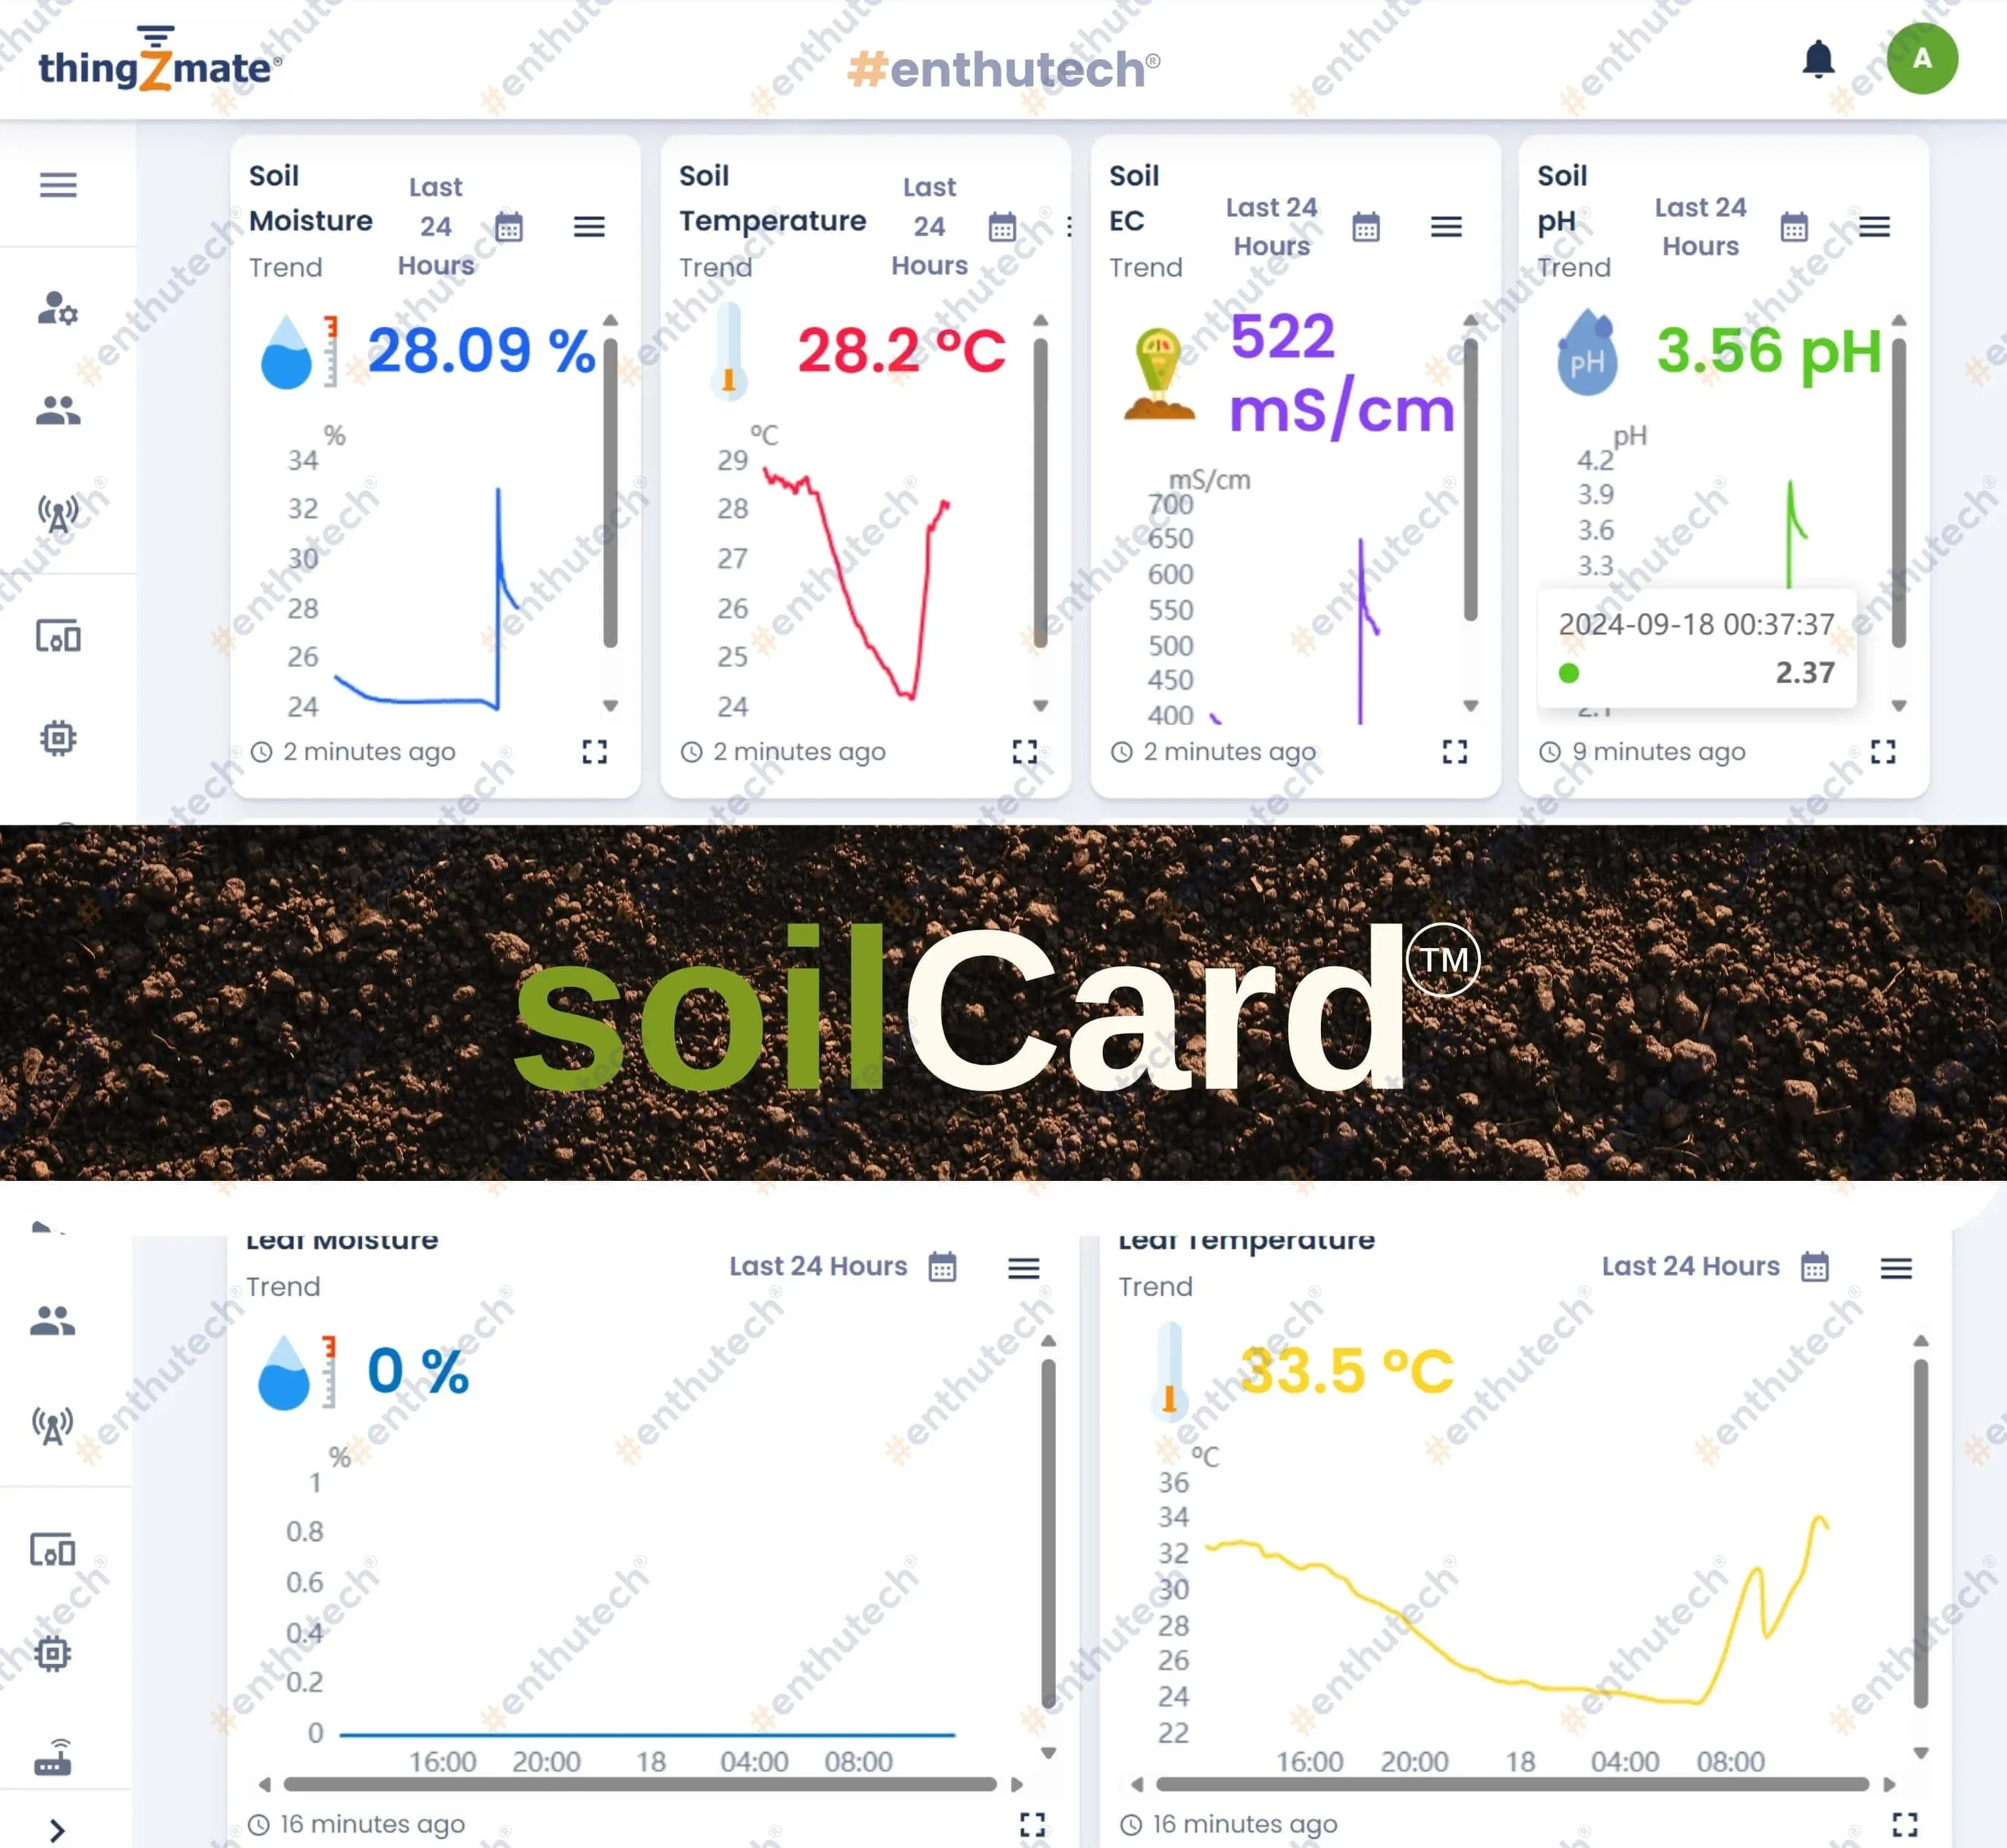Open the user settings (person with gear) sidebar icon

[x=58, y=308]
